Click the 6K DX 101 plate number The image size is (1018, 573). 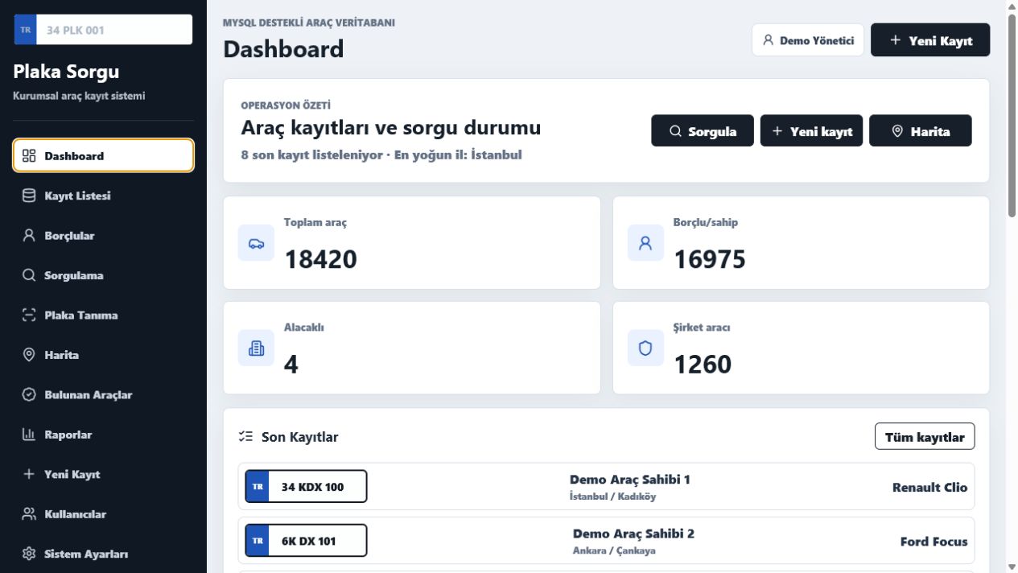[309, 541]
